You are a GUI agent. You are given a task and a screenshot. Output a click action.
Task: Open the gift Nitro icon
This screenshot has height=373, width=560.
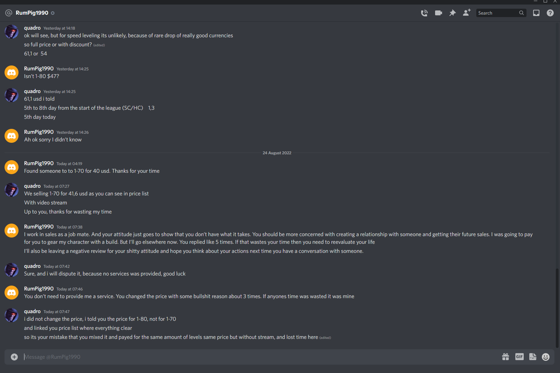[x=506, y=357]
